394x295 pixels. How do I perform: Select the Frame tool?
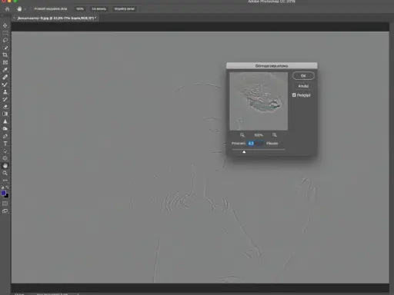click(5, 62)
